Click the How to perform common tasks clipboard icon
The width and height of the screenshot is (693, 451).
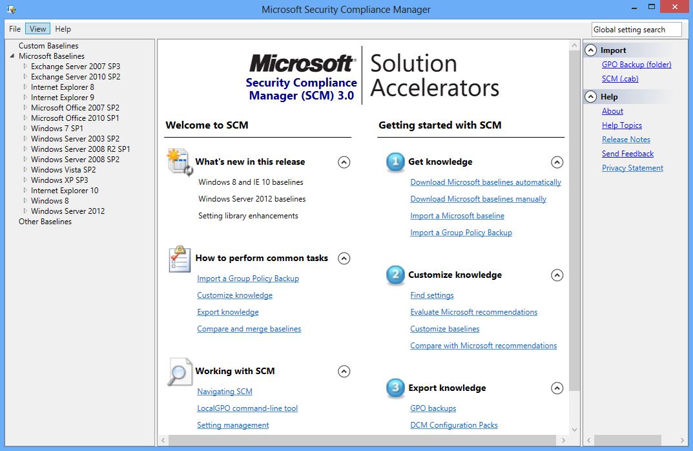[180, 258]
